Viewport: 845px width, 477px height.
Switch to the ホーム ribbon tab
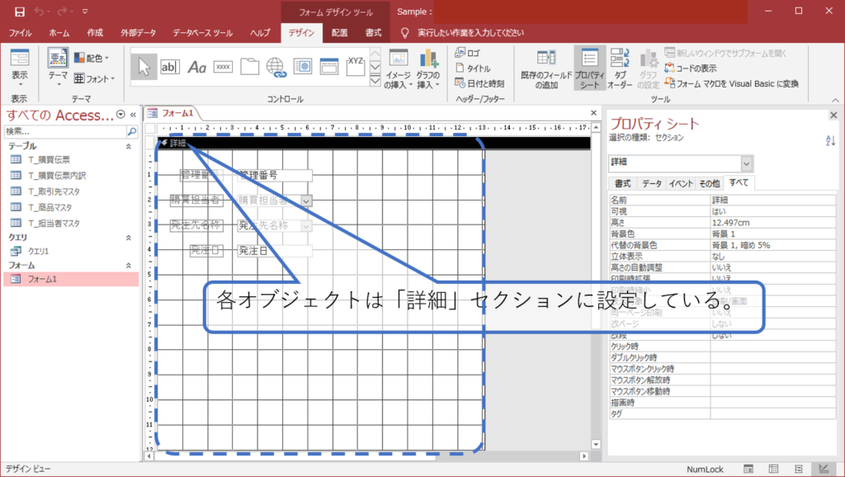[x=59, y=33]
